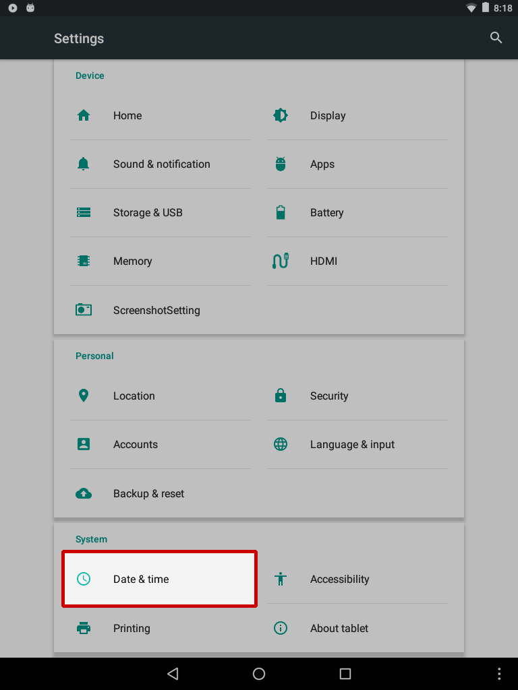Tap the Security padlock icon
The width and height of the screenshot is (518, 690).
[x=280, y=396]
